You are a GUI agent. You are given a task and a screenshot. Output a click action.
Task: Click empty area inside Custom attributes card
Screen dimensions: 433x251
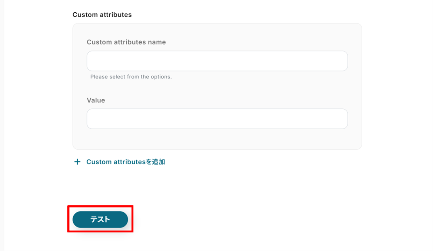point(244,89)
